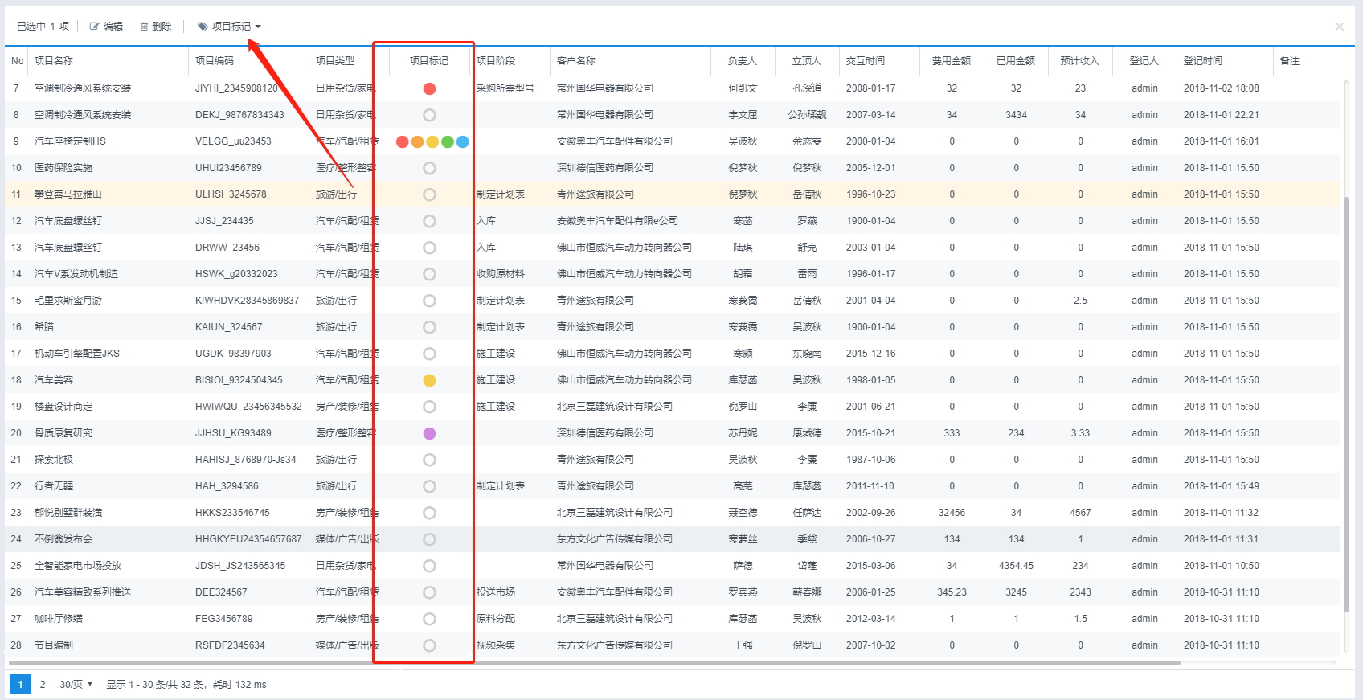
Task: Click the cell 全智能家电市场投放
Action: [x=78, y=566]
